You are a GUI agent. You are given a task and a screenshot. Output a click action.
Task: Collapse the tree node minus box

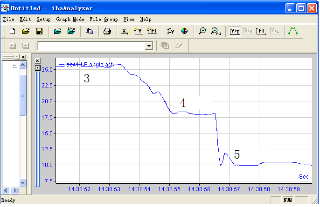point(15,66)
